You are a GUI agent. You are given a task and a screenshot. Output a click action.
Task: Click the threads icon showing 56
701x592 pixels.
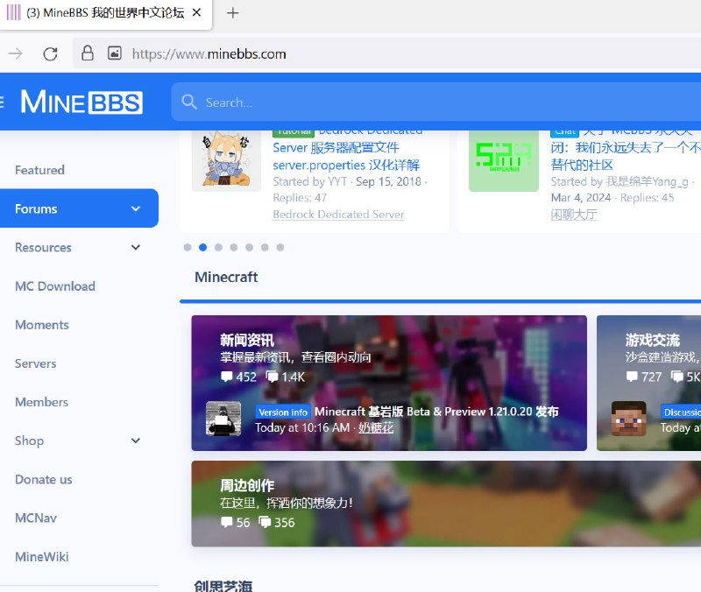click(227, 522)
